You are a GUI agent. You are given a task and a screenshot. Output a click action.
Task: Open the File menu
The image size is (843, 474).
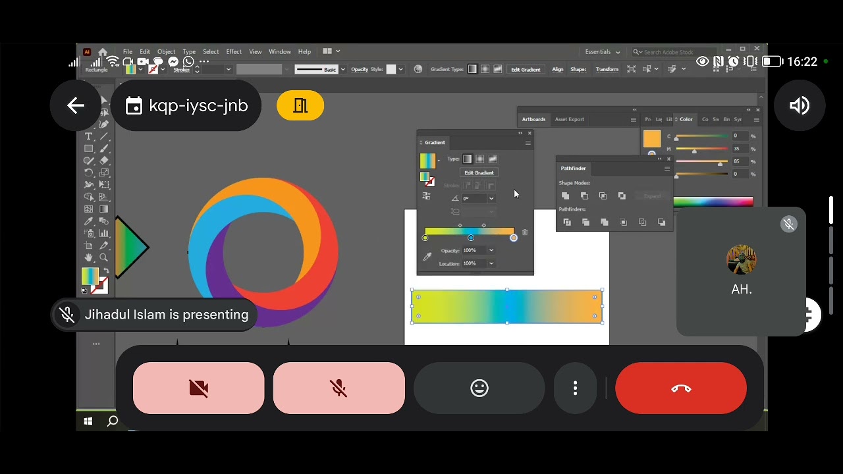point(128,51)
